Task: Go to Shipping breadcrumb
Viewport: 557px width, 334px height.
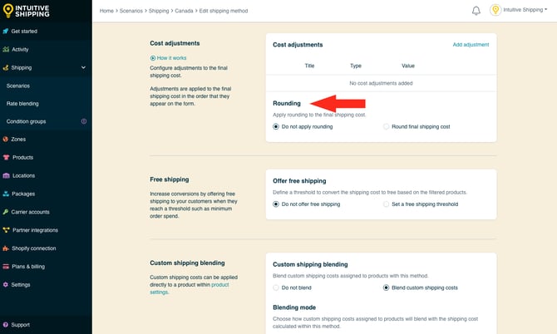Action: coord(159,11)
